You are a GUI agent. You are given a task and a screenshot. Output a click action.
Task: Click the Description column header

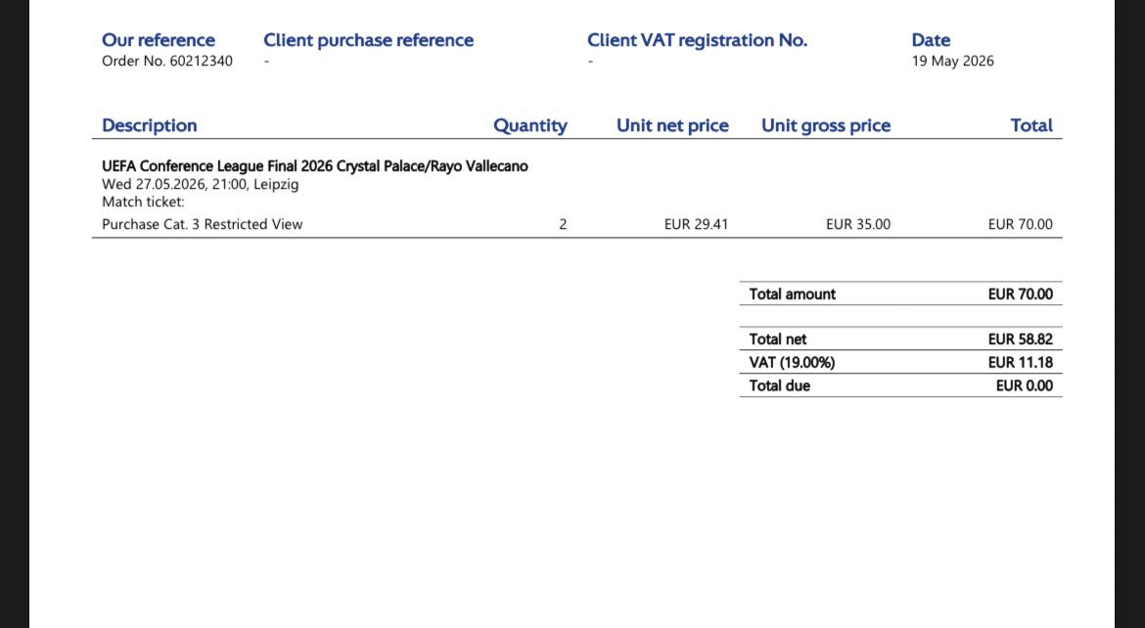[150, 125]
